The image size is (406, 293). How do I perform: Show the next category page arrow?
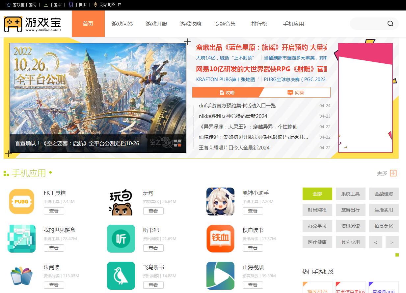point(392,242)
